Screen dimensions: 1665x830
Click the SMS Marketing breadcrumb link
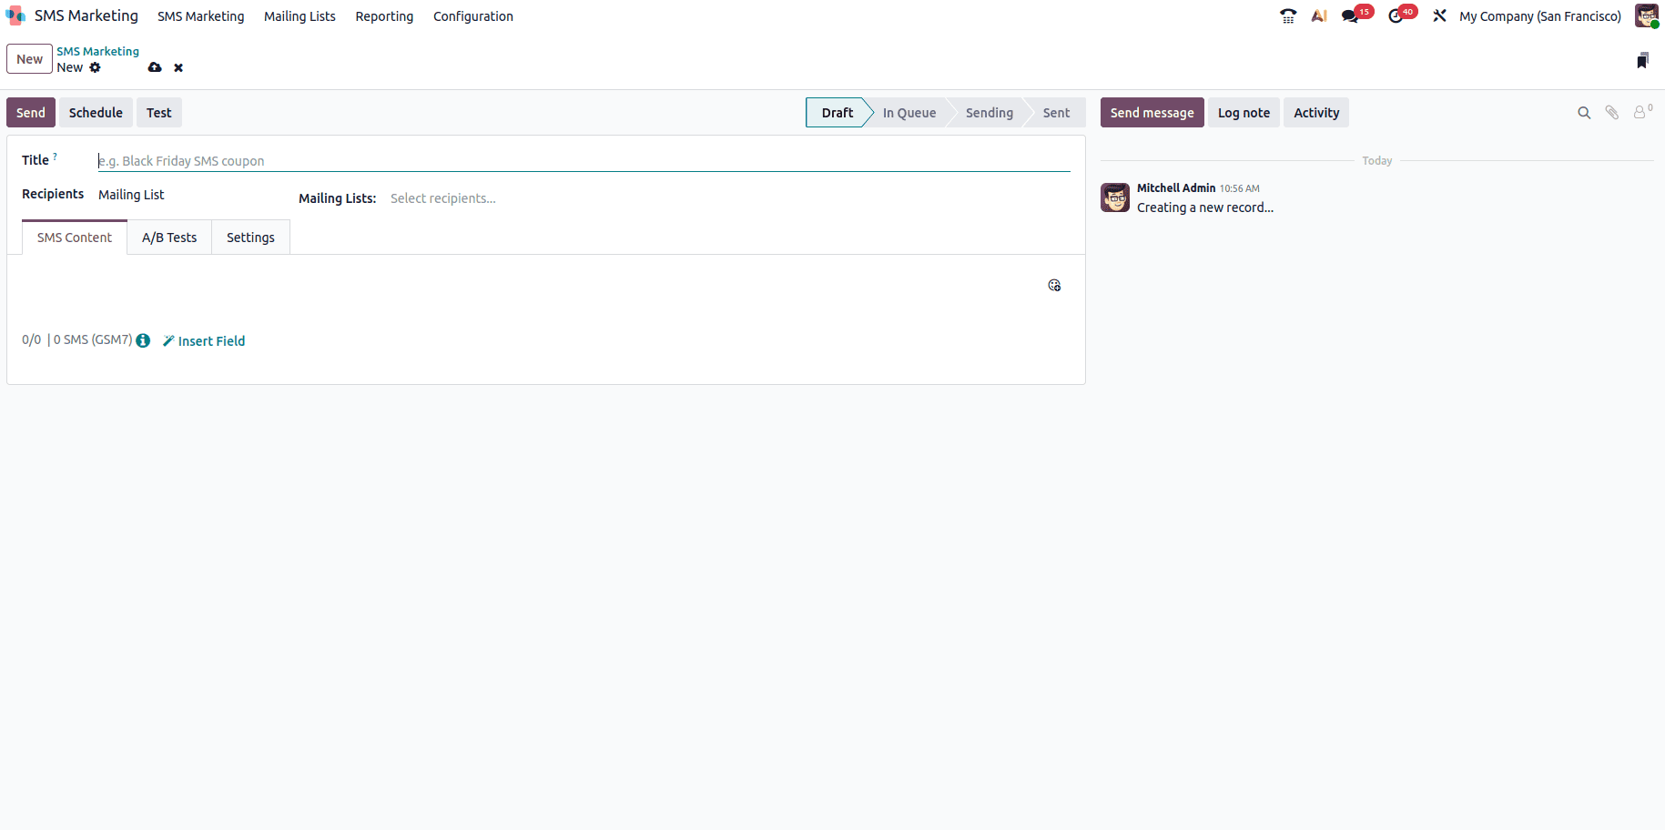(x=97, y=52)
